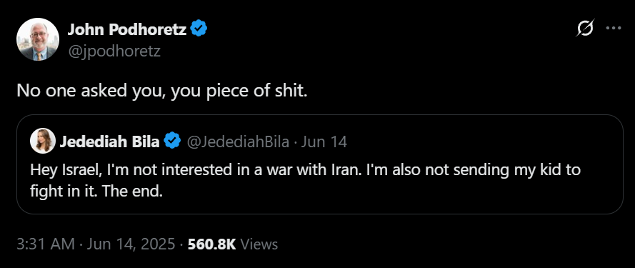The width and height of the screenshot is (635, 268).
Task: Open the John Podhoretz display name link
Action: [x=126, y=29]
